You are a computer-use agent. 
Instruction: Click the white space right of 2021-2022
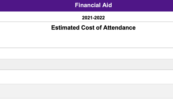139,17
